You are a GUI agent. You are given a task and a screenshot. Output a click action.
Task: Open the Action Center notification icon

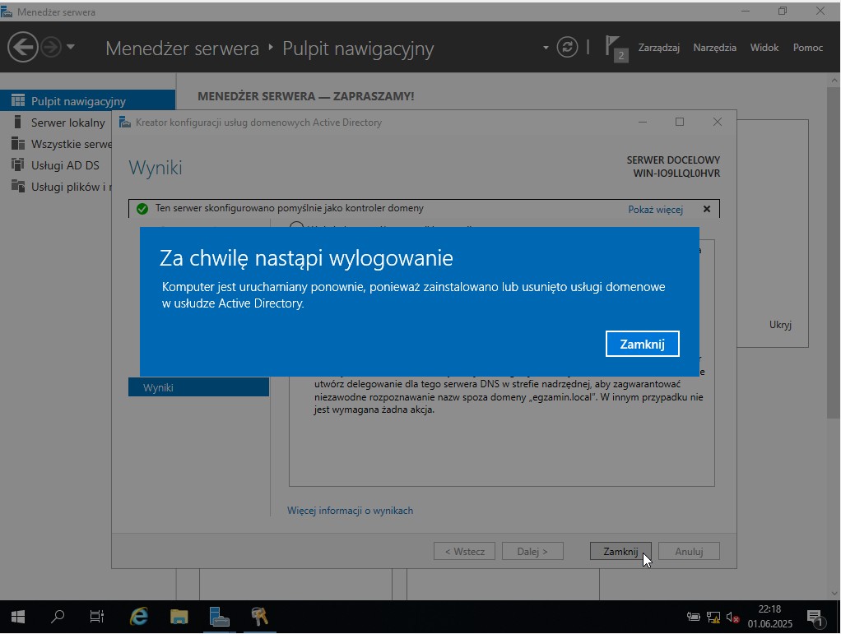point(815,617)
